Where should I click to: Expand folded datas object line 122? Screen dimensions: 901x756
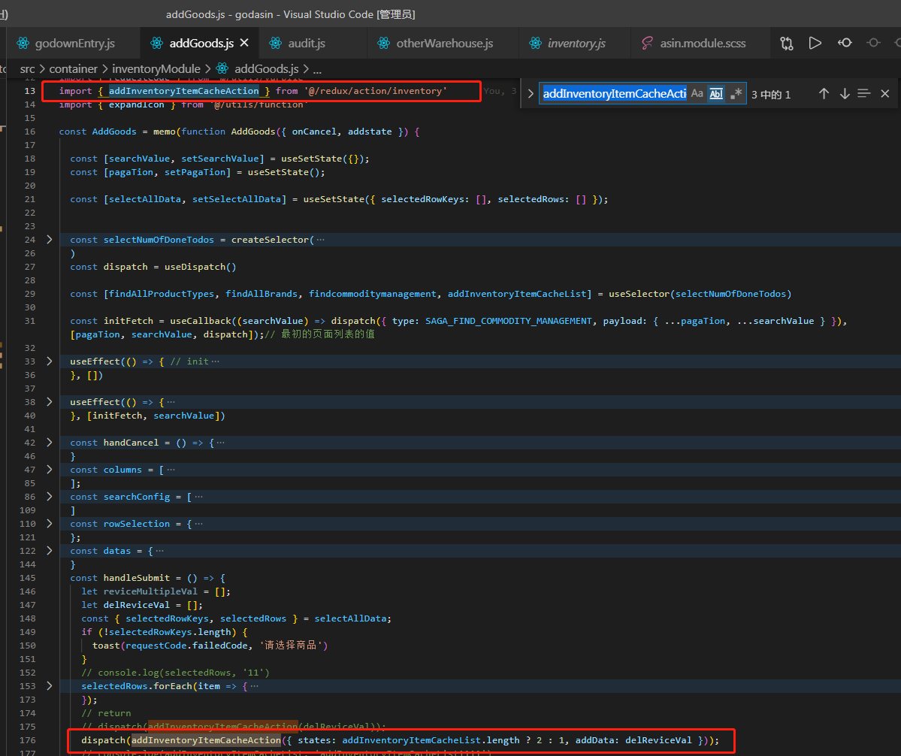(50, 550)
